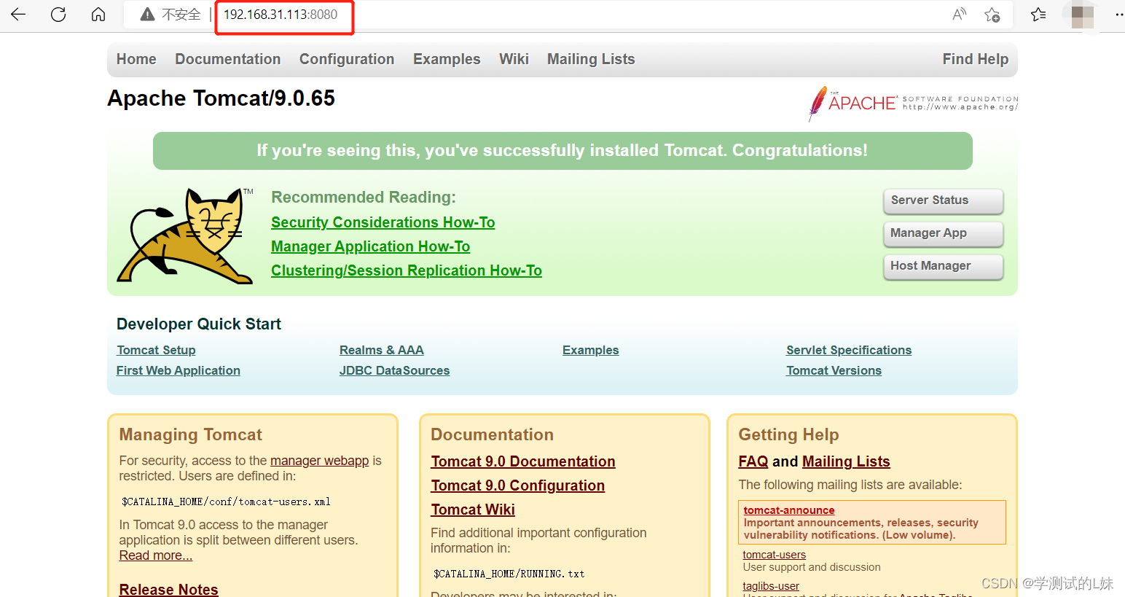The image size is (1125, 597).
Task: Click the Recommended Reading heading
Action: pyautogui.click(x=364, y=198)
